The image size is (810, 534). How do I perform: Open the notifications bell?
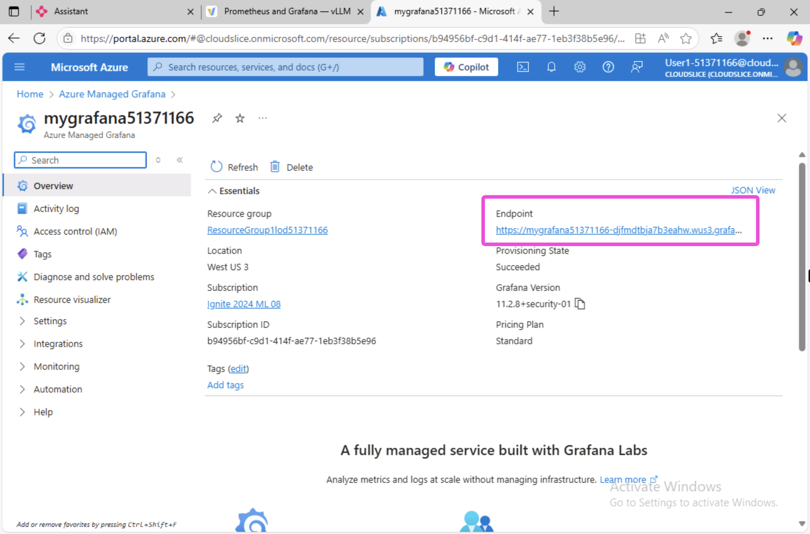coord(551,67)
